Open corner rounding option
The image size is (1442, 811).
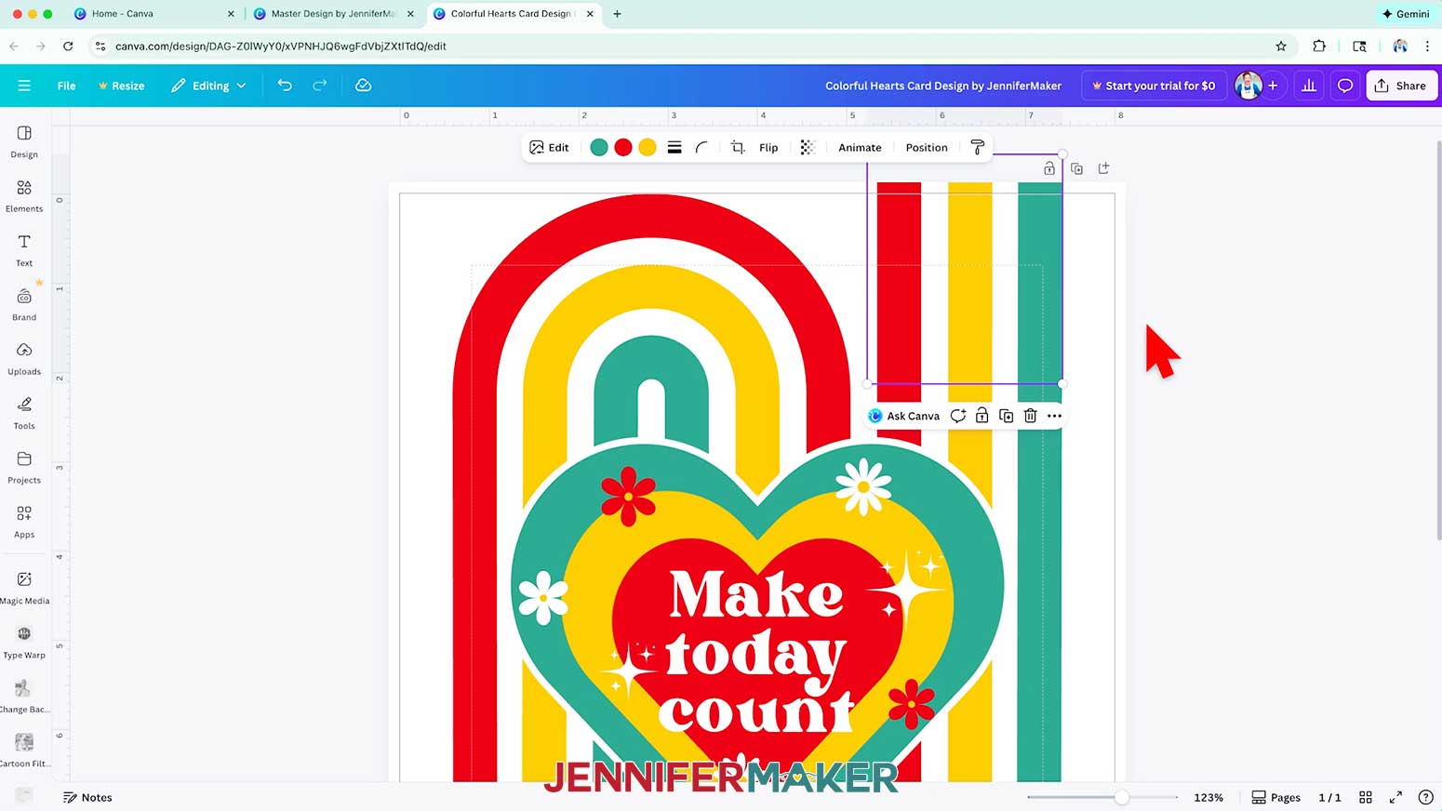pyautogui.click(x=701, y=148)
